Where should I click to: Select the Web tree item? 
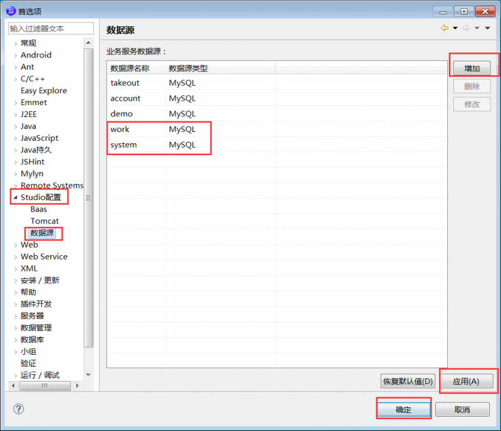(29, 245)
